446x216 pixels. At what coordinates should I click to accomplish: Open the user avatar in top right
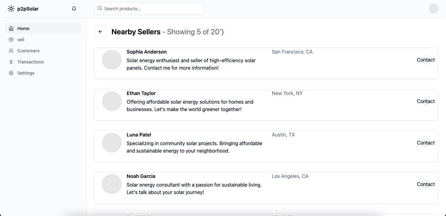(433, 9)
